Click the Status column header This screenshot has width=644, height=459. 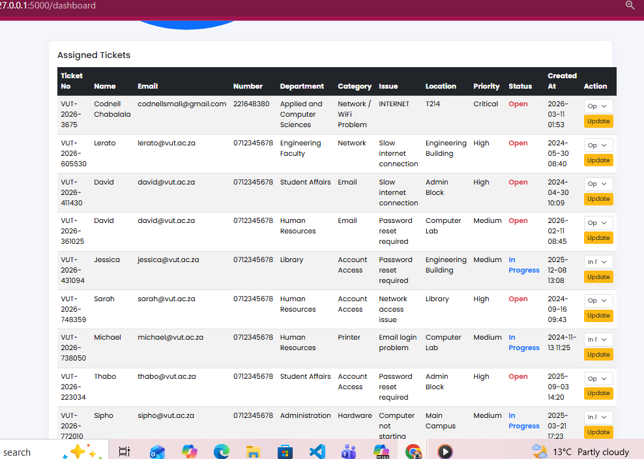point(520,86)
